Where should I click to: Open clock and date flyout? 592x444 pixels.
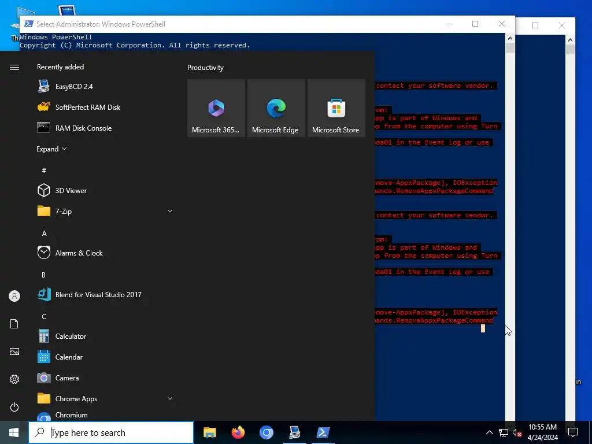click(542, 432)
